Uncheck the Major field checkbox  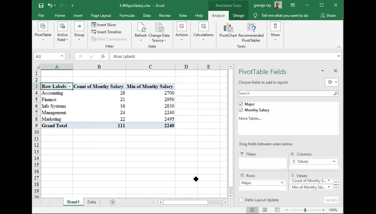(x=241, y=104)
